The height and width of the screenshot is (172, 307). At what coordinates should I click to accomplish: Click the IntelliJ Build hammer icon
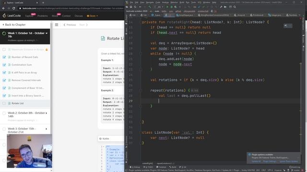tap(150, 7)
